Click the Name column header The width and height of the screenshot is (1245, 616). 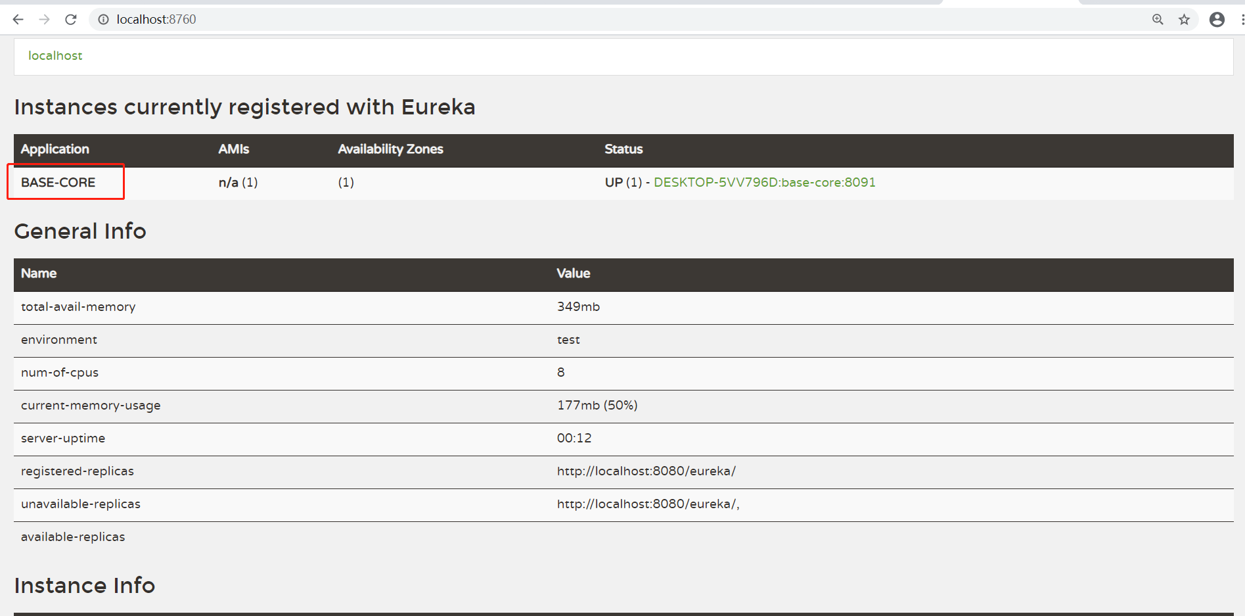click(39, 273)
